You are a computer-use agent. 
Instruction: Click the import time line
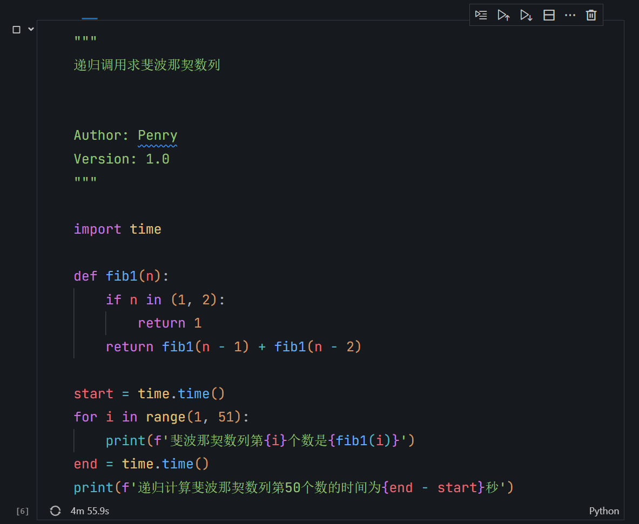(117, 229)
